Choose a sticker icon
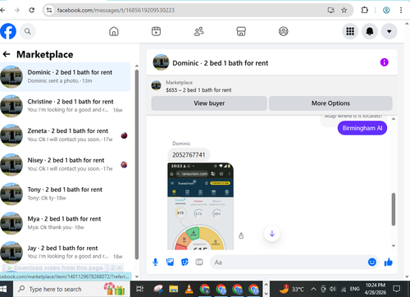 click(184, 263)
